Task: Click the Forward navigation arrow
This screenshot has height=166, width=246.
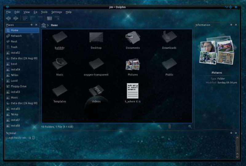Action: (x=15, y=18)
